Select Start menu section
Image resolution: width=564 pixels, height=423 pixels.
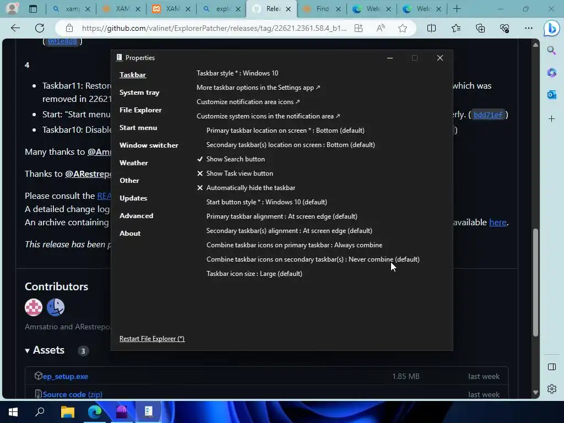138,128
